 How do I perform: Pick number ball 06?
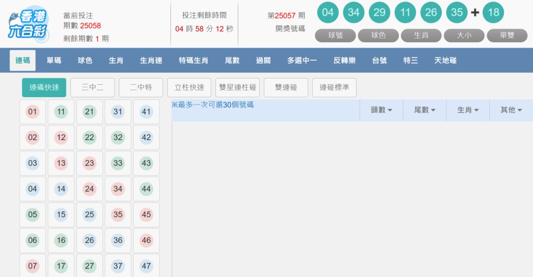click(x=33, y=241)
